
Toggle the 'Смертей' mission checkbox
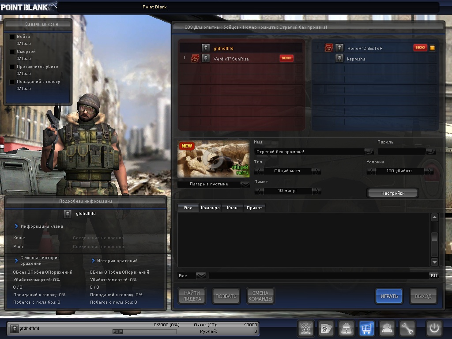point(12,52)
